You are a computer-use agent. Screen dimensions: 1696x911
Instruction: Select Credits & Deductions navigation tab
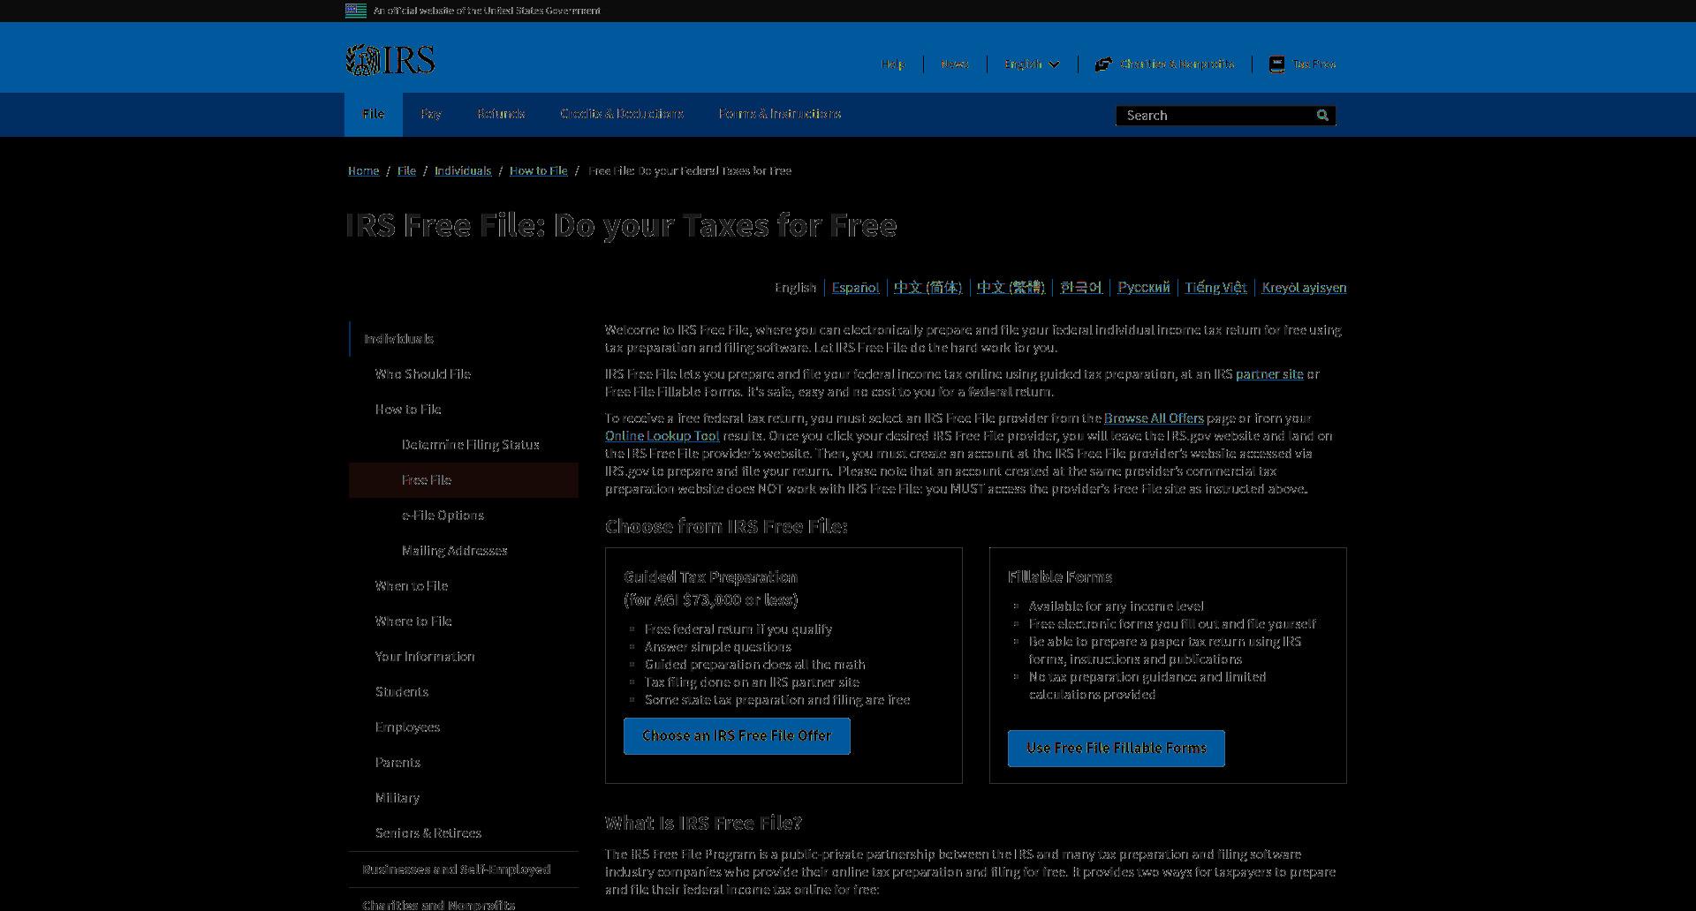pos(621,114)
